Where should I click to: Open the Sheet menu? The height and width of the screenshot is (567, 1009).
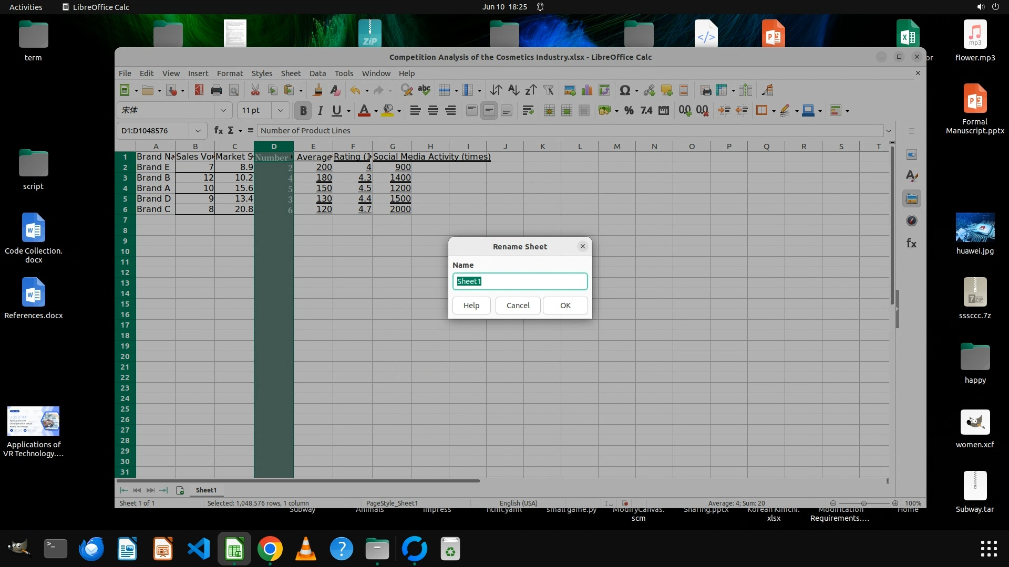290,73
